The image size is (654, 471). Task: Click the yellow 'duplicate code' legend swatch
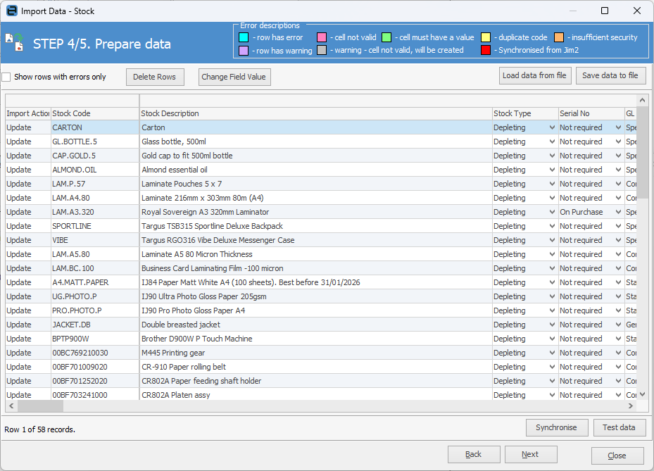(486, 37)
